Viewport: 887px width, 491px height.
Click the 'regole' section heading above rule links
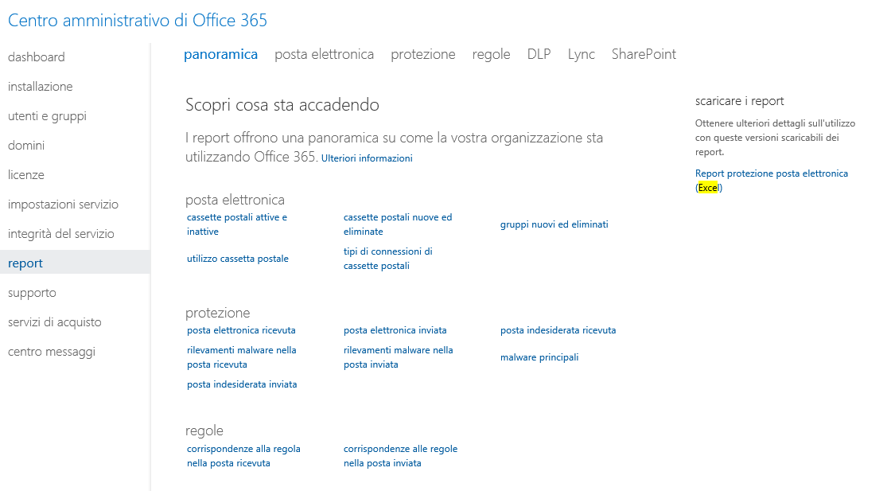(x=204, y=431)
